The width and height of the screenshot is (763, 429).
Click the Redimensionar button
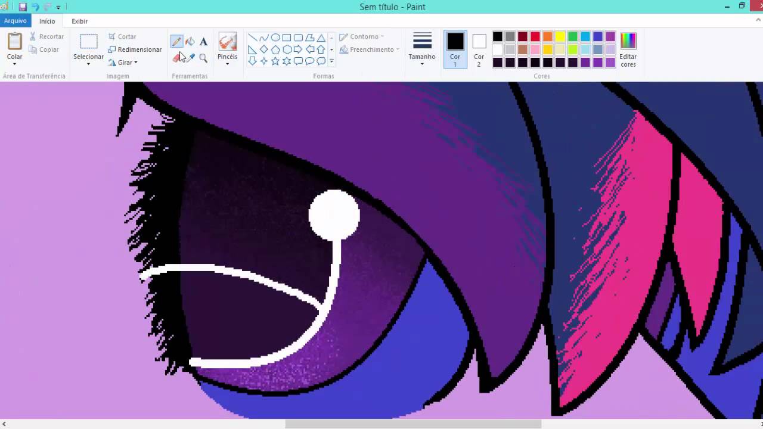[135, 49]
